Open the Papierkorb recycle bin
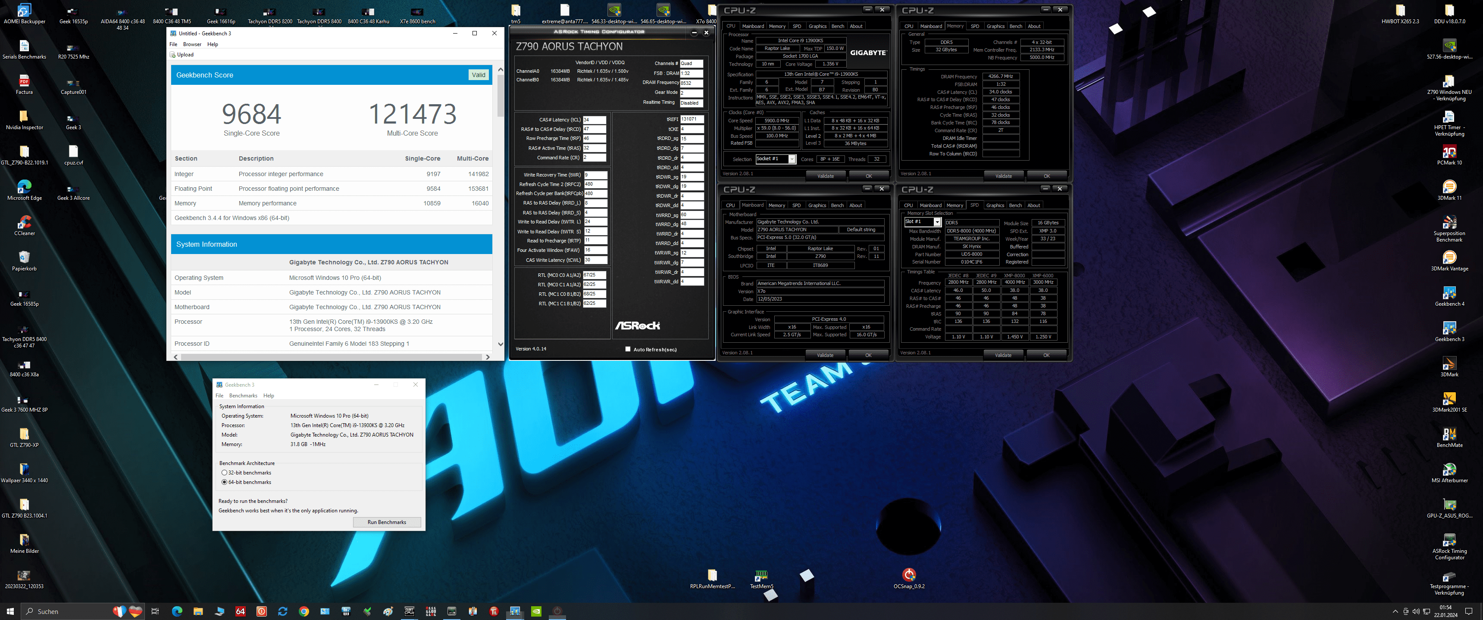This screenshot has height=620, width=1483. pos(24,260)
